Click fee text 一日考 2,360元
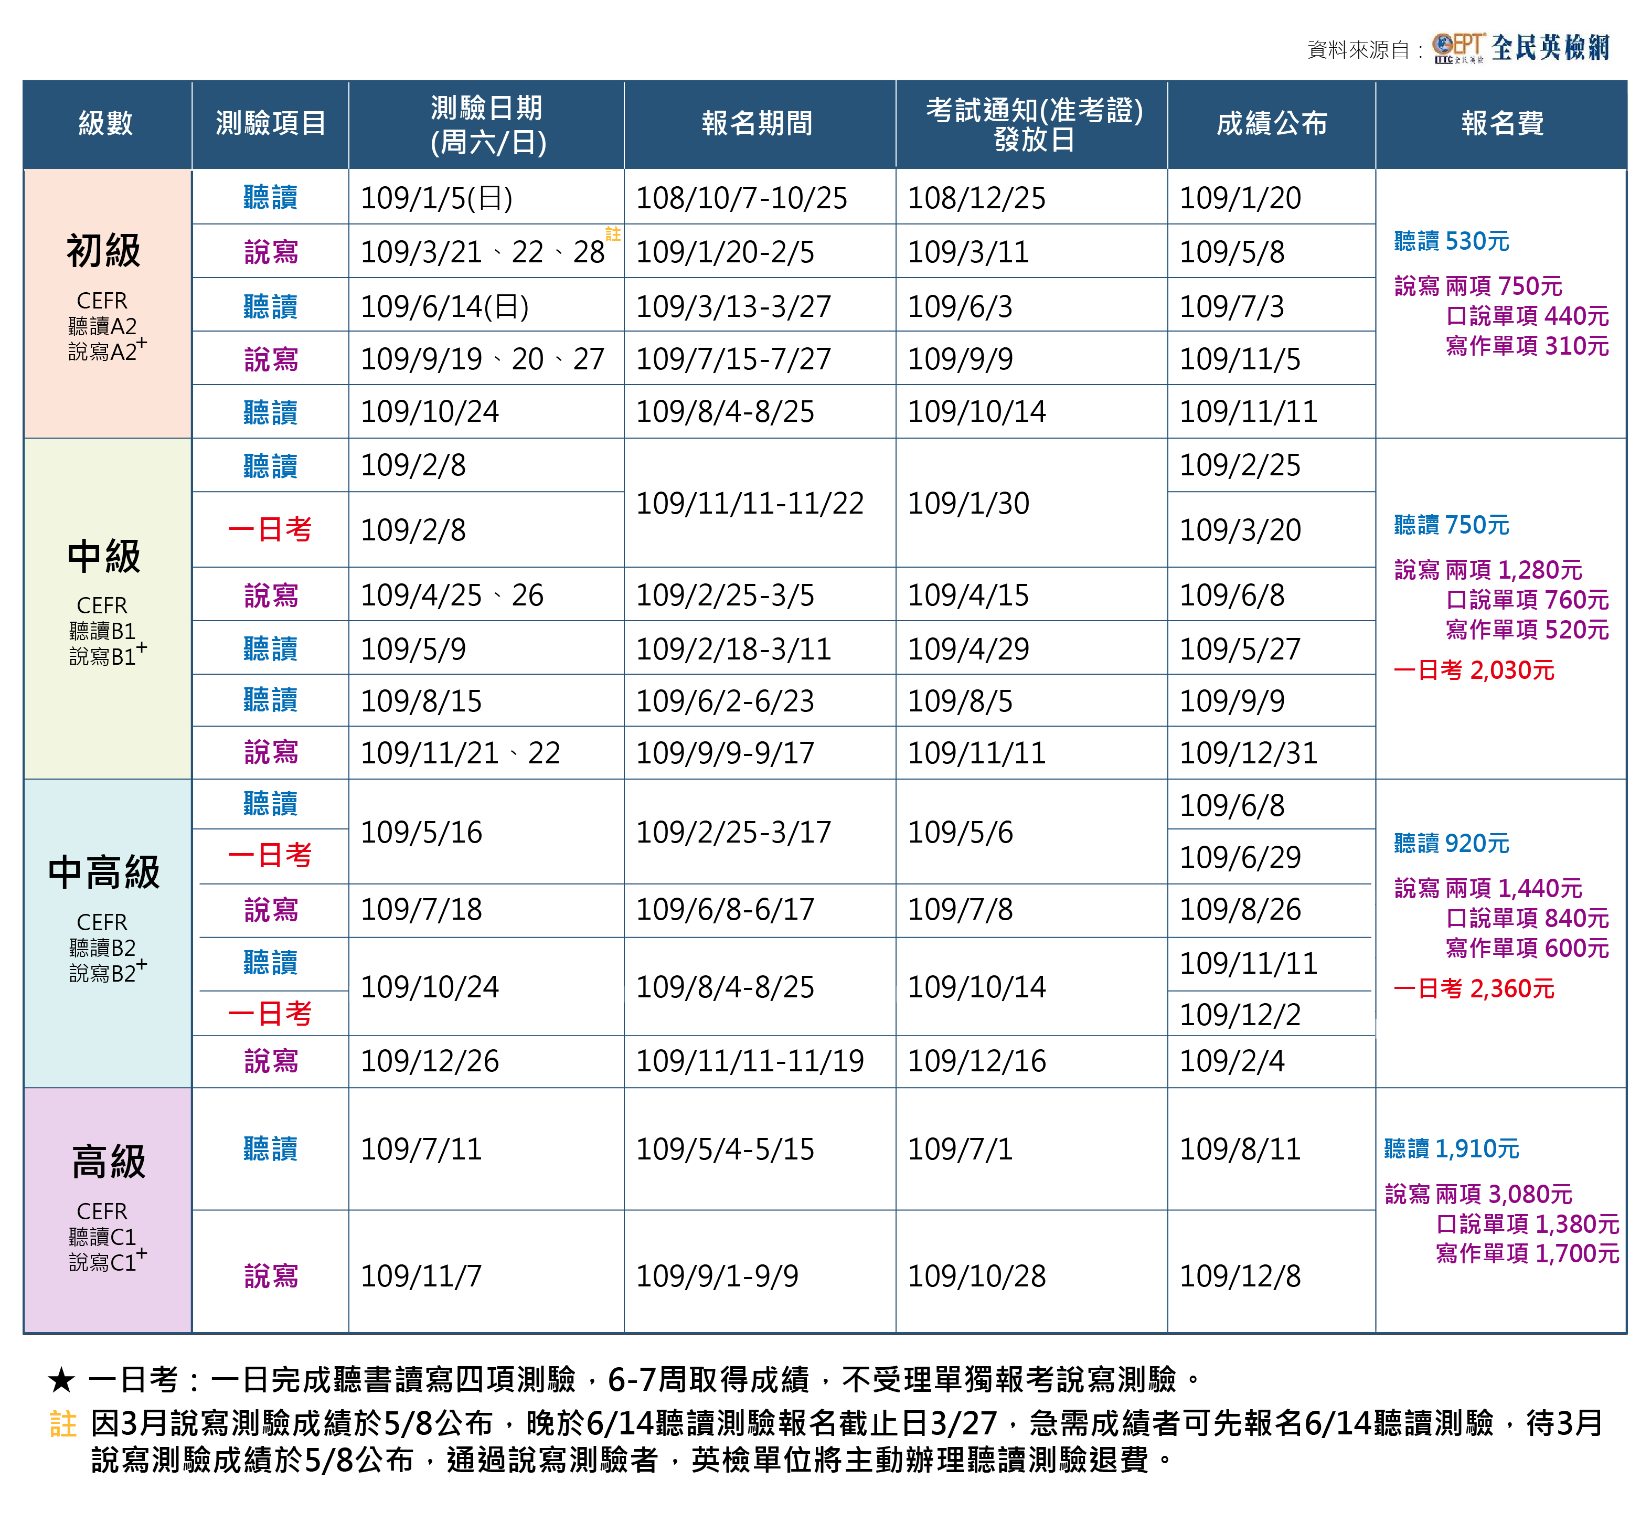The height and width of the screenshot is (1533, 1651). point(1474,989)
